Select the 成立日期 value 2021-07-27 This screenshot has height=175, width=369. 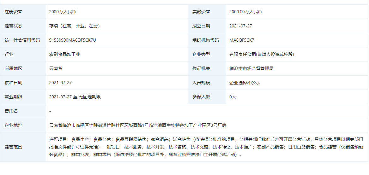[240, 26]
